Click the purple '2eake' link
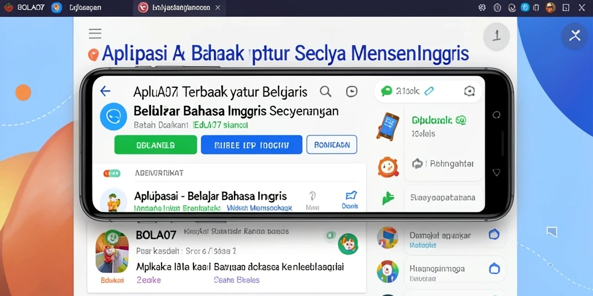This screenshot has height=296, width=593. click(148, 280)
